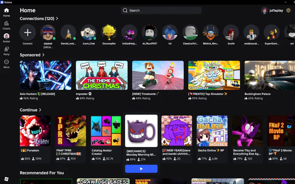Viewport: 295px width, 184px height.
Task: Click the 'Solo Hunters [RELEASE]' title
Action: coord(37,94)
